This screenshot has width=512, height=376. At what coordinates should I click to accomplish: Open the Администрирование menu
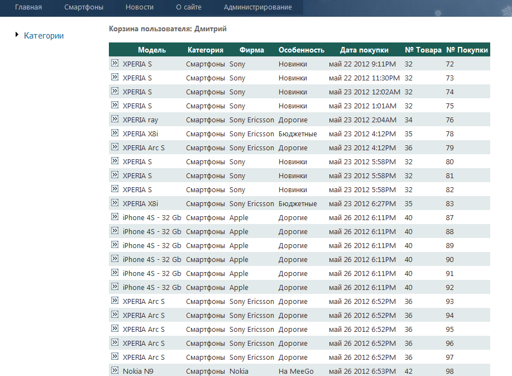point(257,7)
